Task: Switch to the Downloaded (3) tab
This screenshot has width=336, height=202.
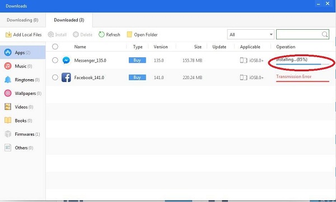Action: (x=69, y=20)
